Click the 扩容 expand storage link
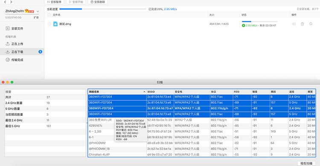 click(x=36, y=17)
